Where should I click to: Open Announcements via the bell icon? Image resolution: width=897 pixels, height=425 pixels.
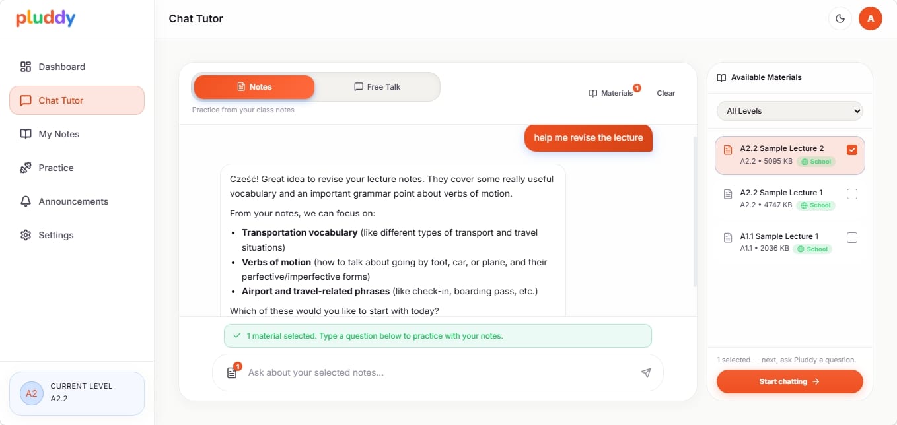tap(26, 201)
